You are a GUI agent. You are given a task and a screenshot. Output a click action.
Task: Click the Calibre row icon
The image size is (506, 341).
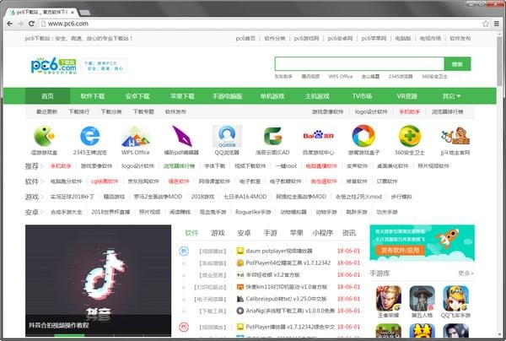tap(240, 299)
